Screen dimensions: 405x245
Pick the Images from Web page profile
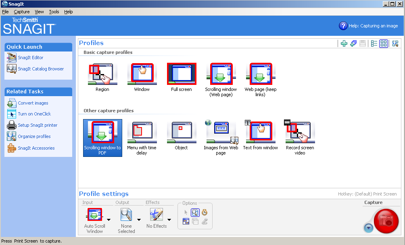pos(221,138)
